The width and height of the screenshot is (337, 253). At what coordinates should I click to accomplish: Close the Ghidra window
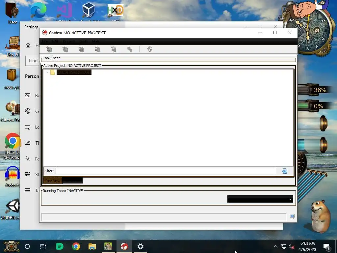pyautogui.click(x=290, y=33)
